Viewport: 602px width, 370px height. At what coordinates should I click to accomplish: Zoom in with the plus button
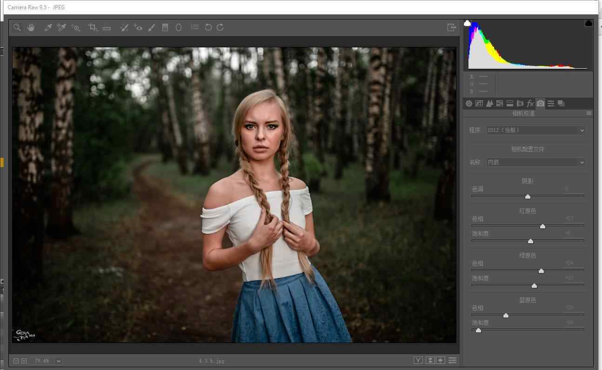click(24, 361)
